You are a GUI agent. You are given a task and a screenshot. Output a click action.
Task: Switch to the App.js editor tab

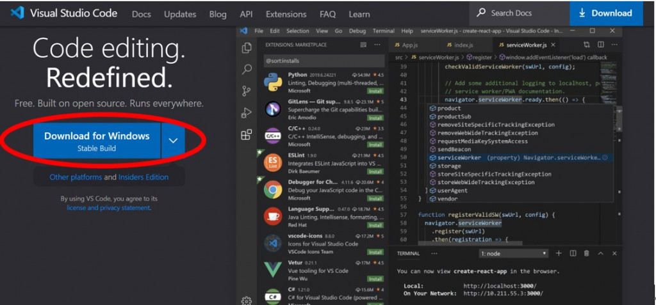410,45
